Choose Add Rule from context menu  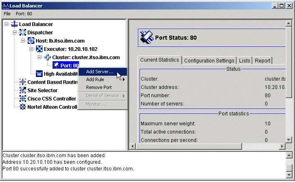[103, 79]
